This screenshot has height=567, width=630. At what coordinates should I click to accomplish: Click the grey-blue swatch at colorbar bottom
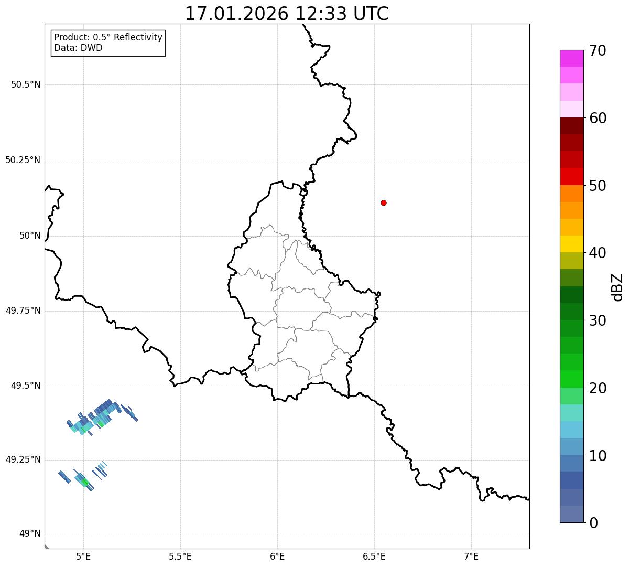(571, 514)
